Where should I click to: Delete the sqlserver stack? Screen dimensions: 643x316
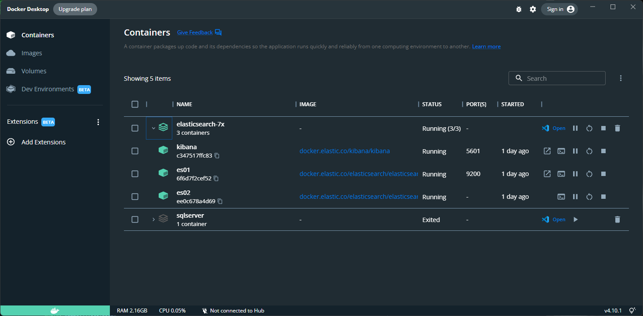click(618, 219)
